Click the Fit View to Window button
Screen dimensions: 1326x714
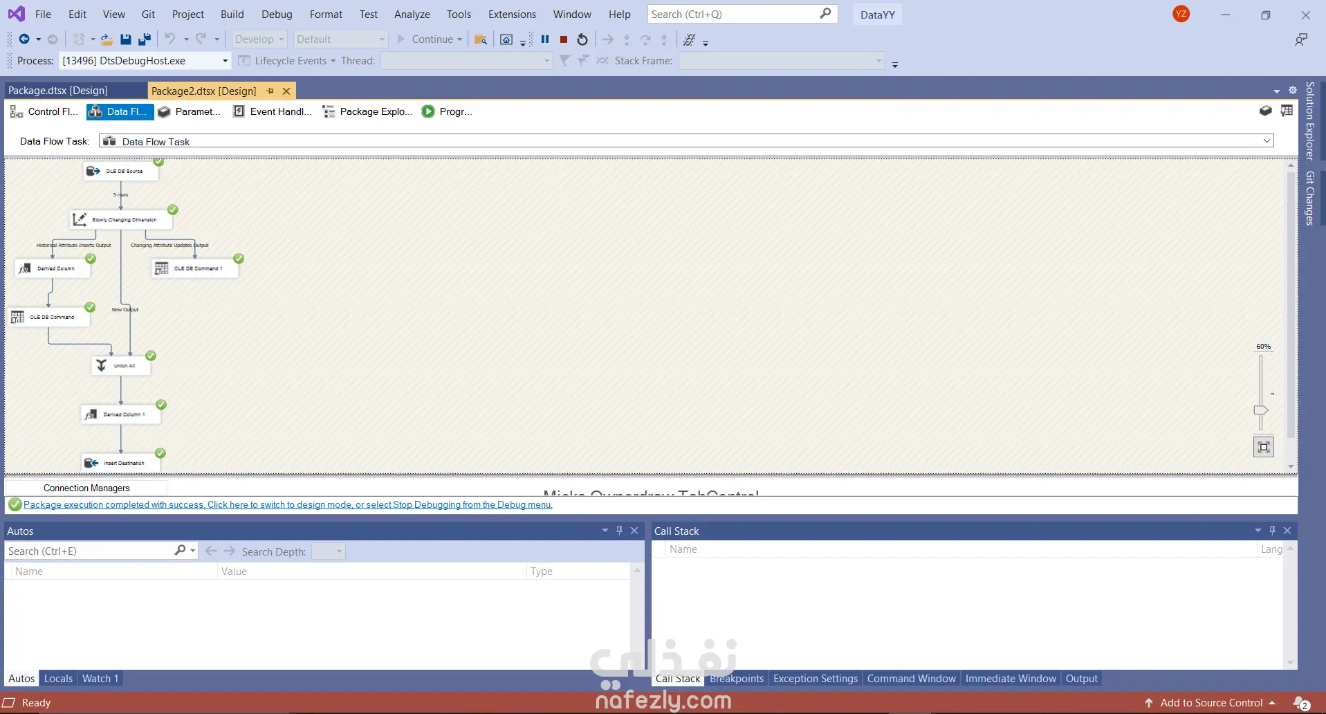tap(1264, 447)
